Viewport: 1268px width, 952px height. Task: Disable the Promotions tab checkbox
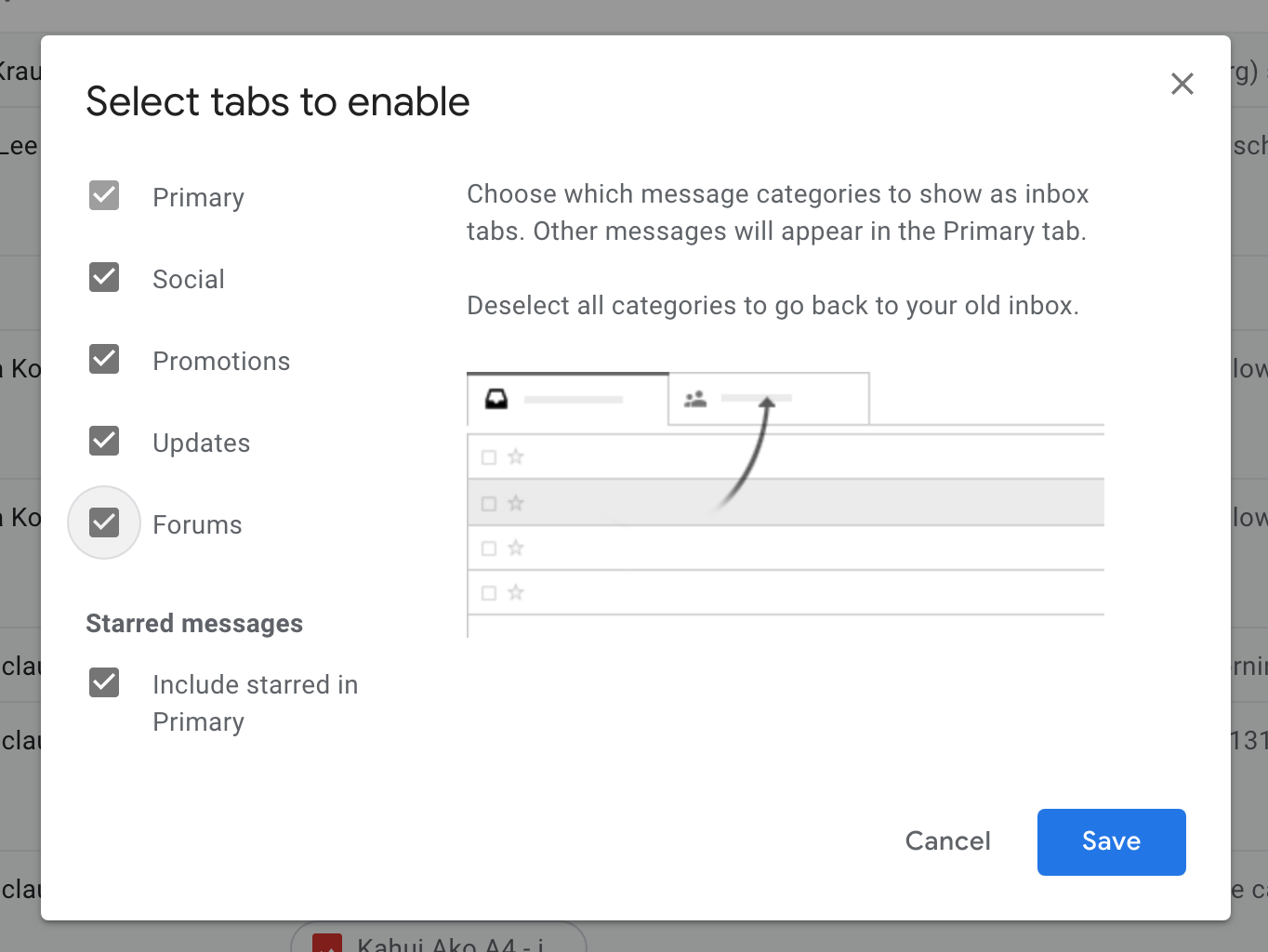coord(104,359)
